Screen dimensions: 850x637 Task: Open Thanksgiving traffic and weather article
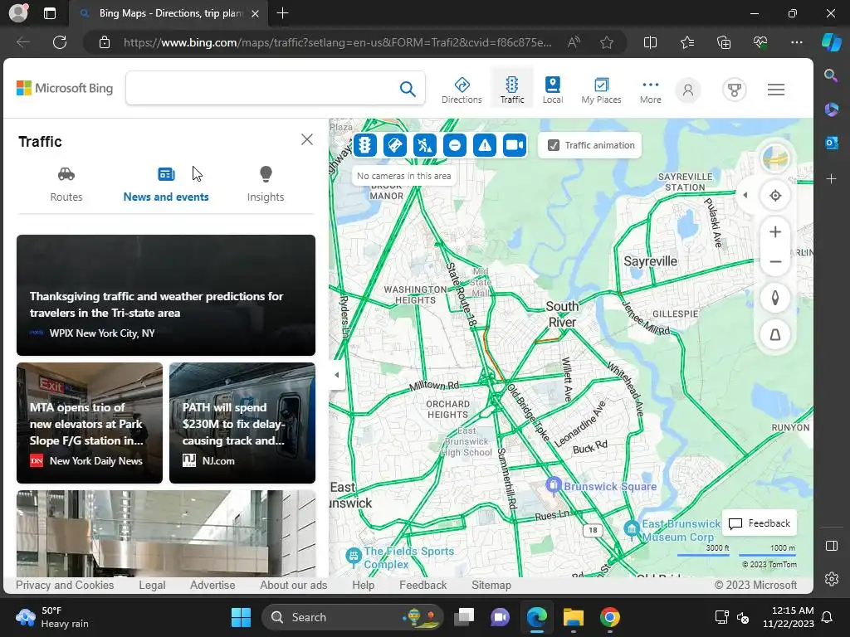click(x=166, y=295)
